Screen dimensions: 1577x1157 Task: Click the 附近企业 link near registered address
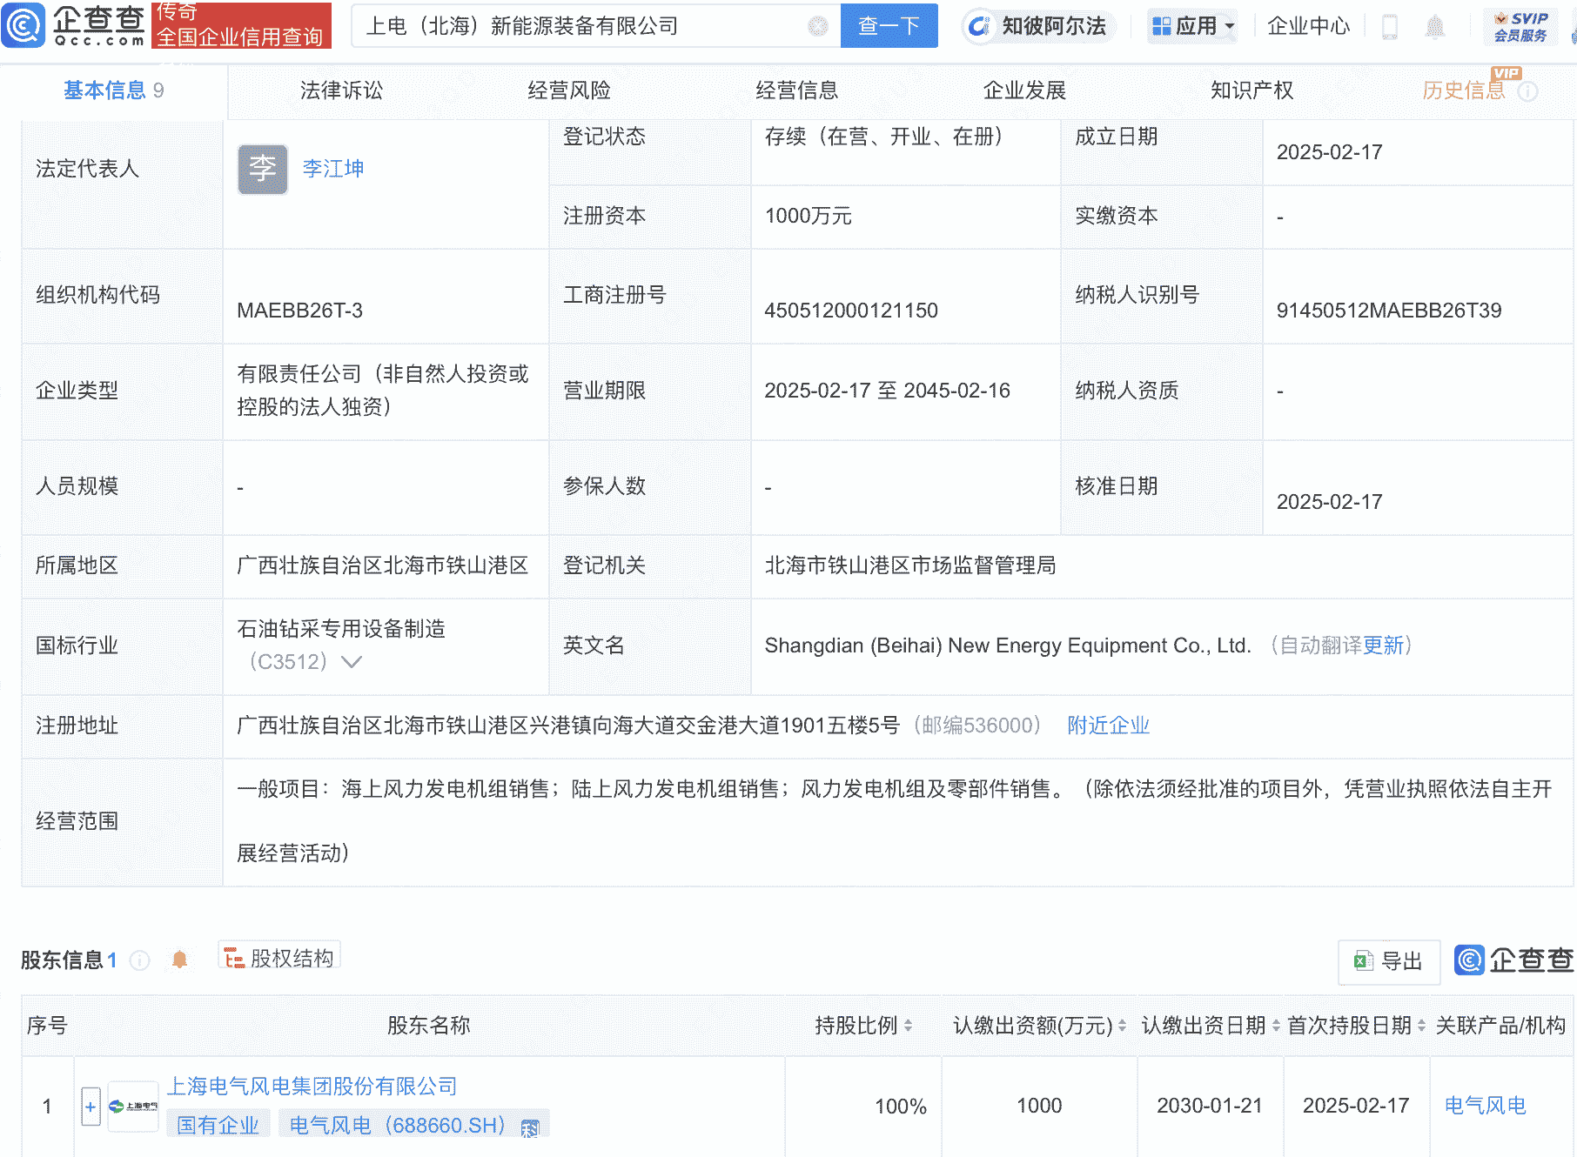[1107, 725]
